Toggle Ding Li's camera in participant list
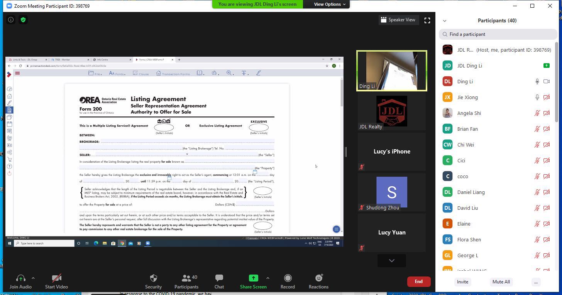 pyautogui.click(x=547, y=81)
